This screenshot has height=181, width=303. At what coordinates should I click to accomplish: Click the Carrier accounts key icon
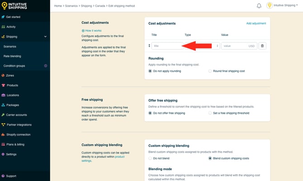coord(3,115)
